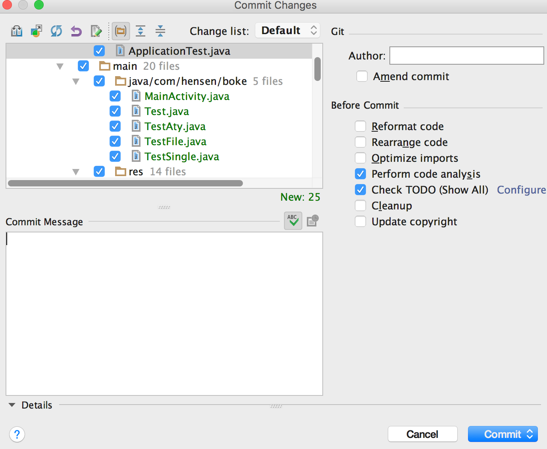Screen dimensions: 547x449
Task: Click the main folder icon
Action: 105,66
